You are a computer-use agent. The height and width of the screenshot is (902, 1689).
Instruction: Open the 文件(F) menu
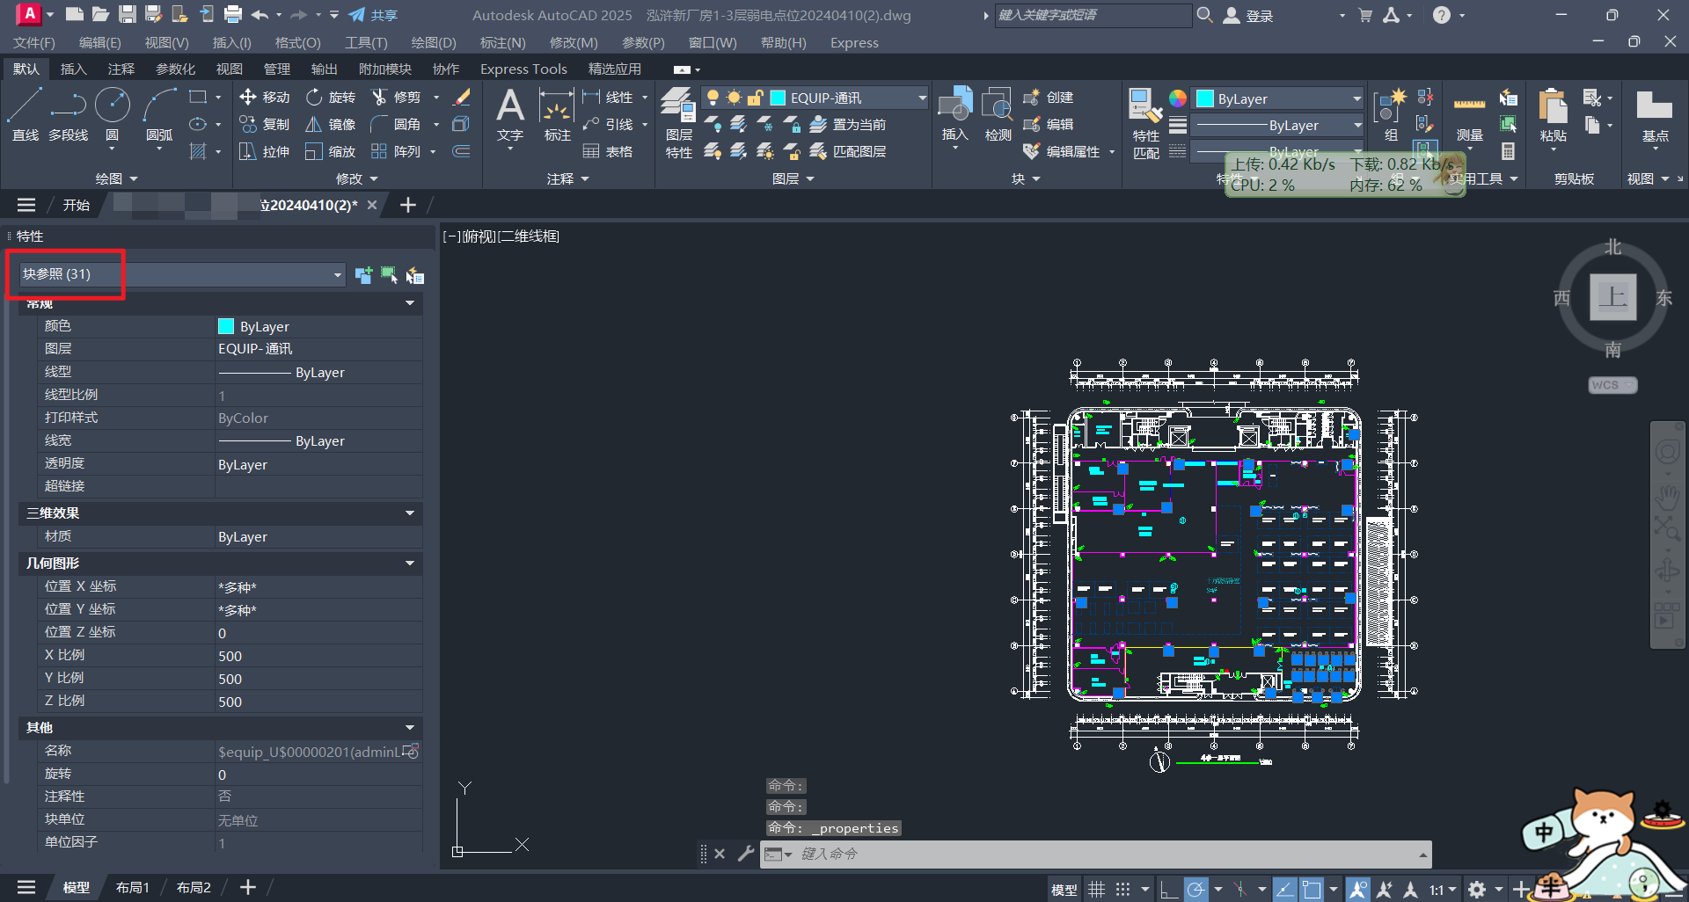[34, 42]
